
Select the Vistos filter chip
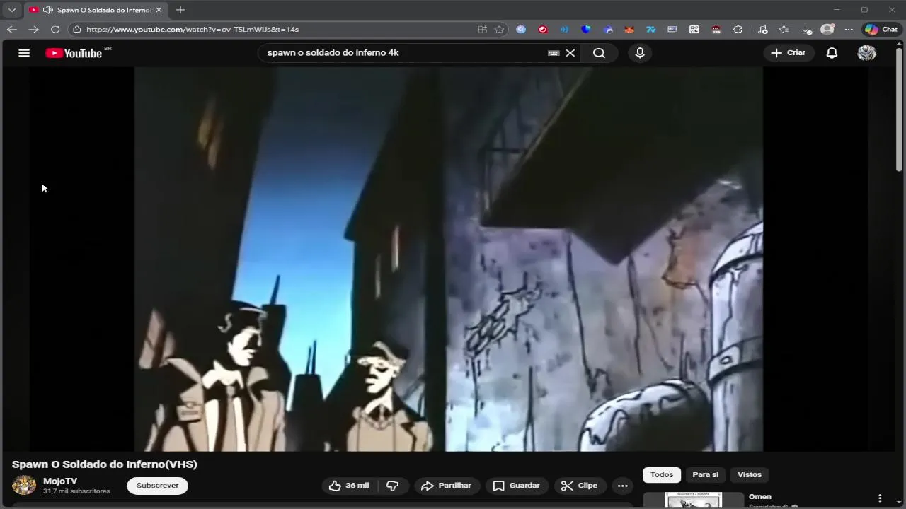pyautogui.click(x=750, y=475)
